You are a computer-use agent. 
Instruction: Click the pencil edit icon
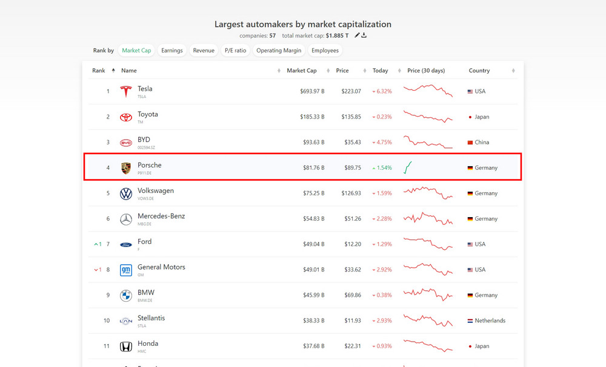click(357, 36)
